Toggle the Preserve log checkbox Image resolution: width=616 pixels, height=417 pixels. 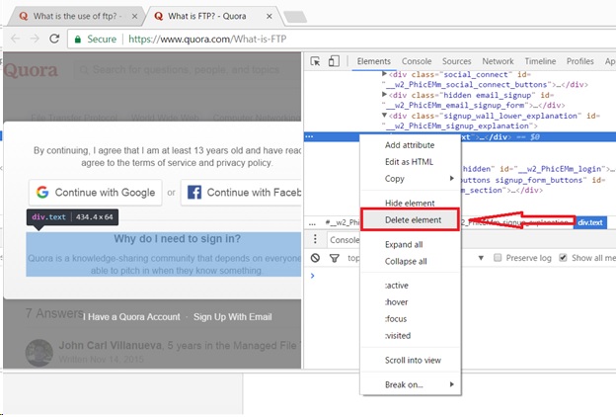(x=498, y=258)
